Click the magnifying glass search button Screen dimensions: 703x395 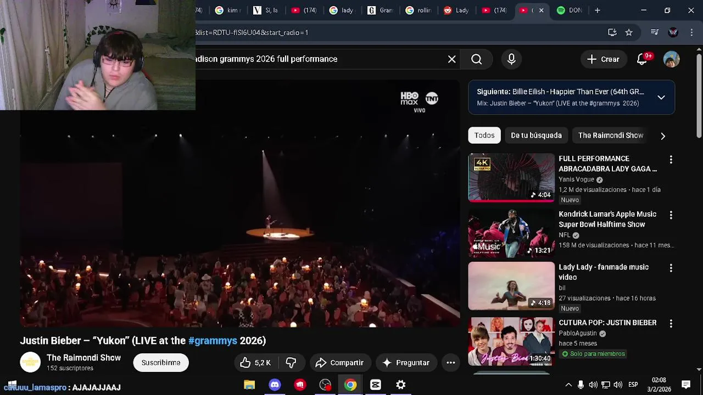coord(477,59)
